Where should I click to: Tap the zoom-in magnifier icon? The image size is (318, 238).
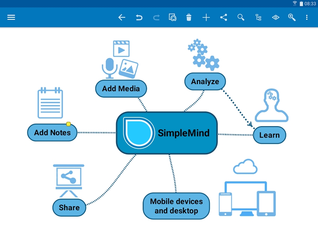[292, 17]
